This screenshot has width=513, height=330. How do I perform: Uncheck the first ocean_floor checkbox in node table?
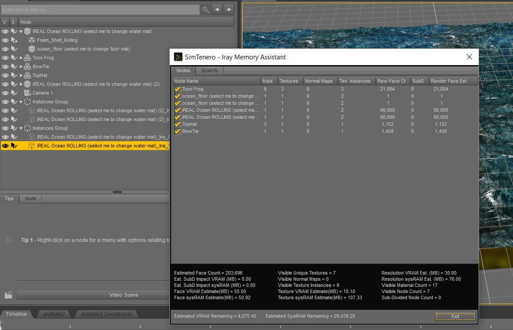coord(178,96)
